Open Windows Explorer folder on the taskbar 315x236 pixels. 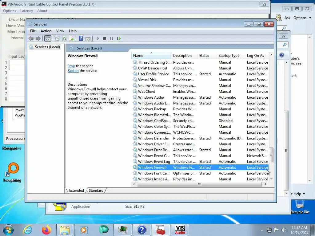[x=65, y=230]
